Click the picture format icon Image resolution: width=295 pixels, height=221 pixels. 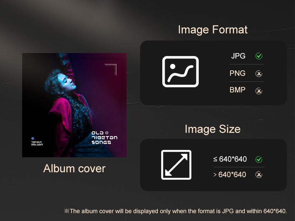[x=180, y=71]
